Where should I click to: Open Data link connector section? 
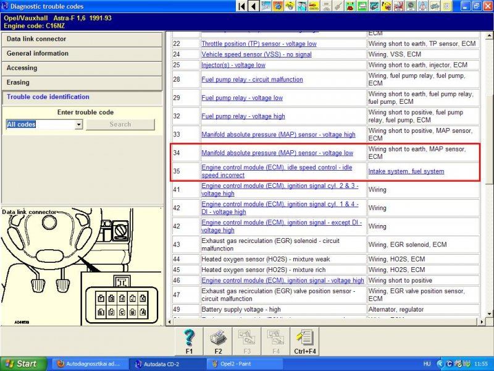coord(82,39)
